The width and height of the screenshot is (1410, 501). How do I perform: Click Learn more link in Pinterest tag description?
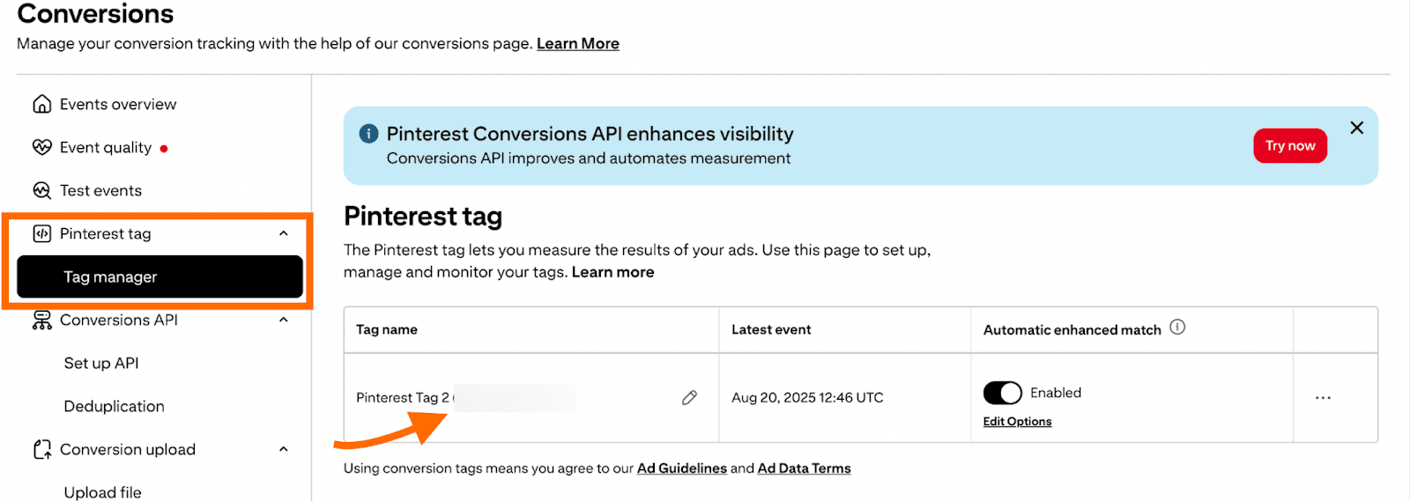click(612, 272)
